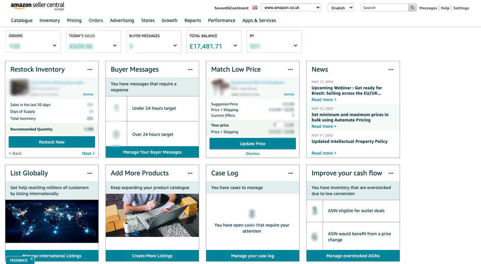Open the Pricing menu
Viewport: 481px width, 264px height.
pos(74,20)
